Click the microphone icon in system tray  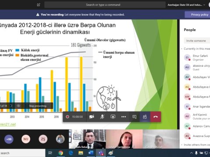pos(196,153)
